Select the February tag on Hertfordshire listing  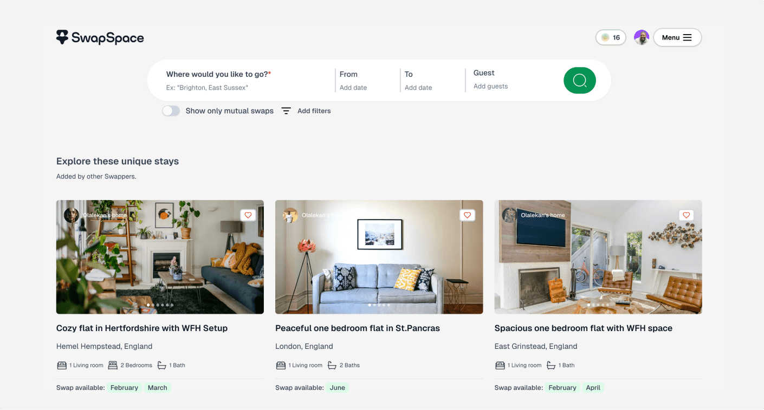pyautogui.click(x=124, y=388)
